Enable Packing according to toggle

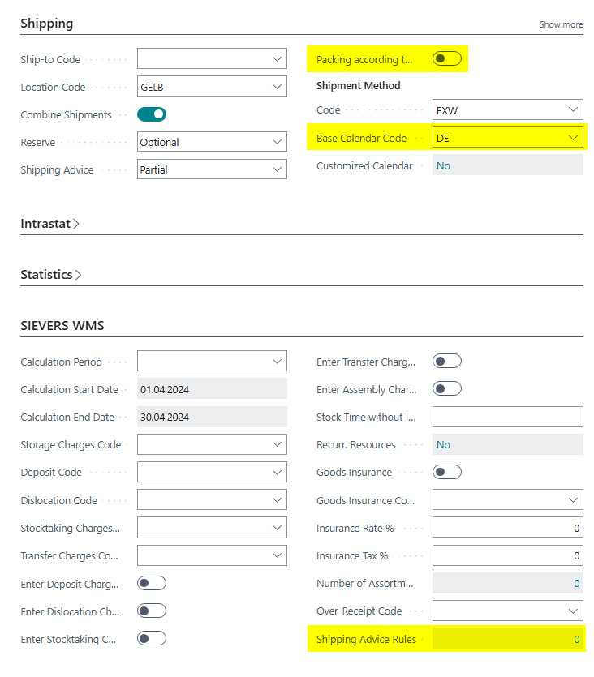[447, 58]
